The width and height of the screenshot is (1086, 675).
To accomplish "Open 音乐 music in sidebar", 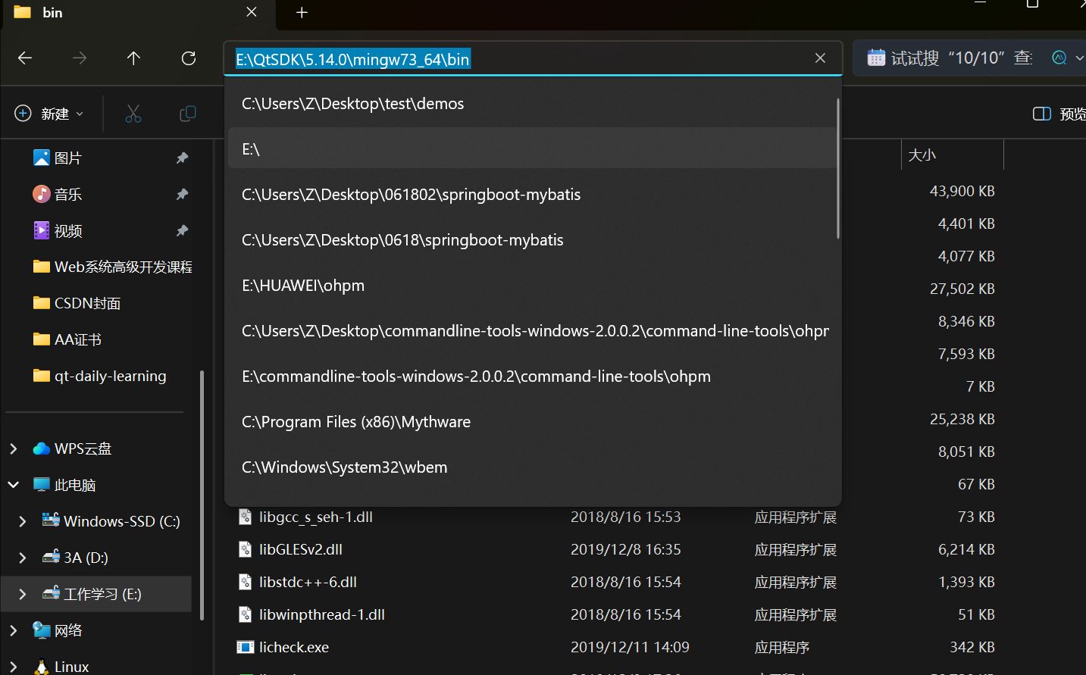I will tap(58, 194).
